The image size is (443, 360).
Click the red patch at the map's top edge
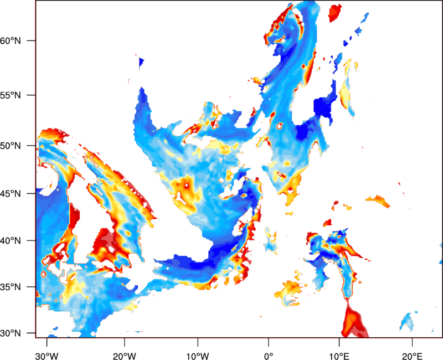click(x=335, y=12)
